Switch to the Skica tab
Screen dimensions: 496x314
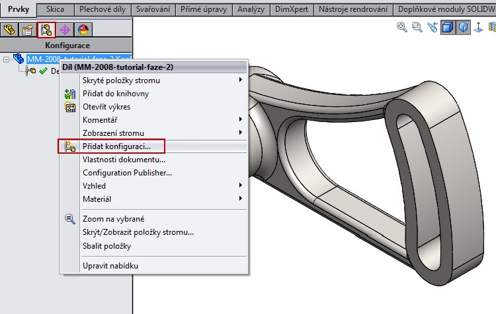point(55,9)
